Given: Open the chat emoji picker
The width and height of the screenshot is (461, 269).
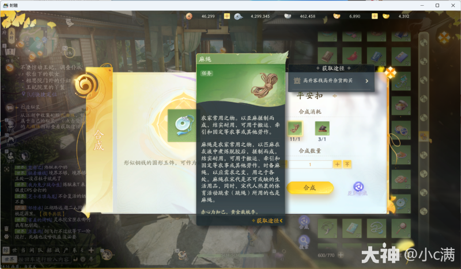Looking at the screenshot, I should click(83, 259).
